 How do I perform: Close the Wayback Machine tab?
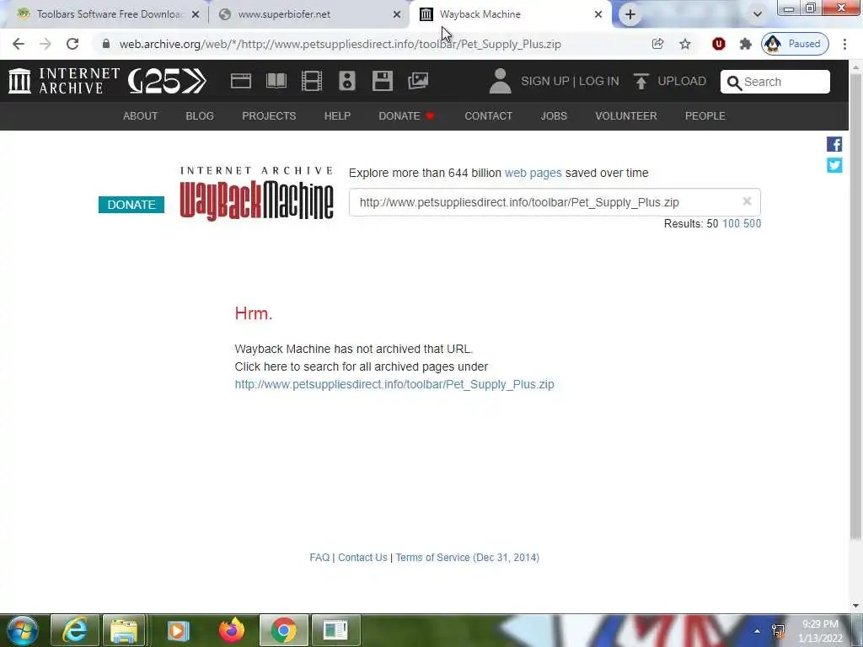click(598, 14)
